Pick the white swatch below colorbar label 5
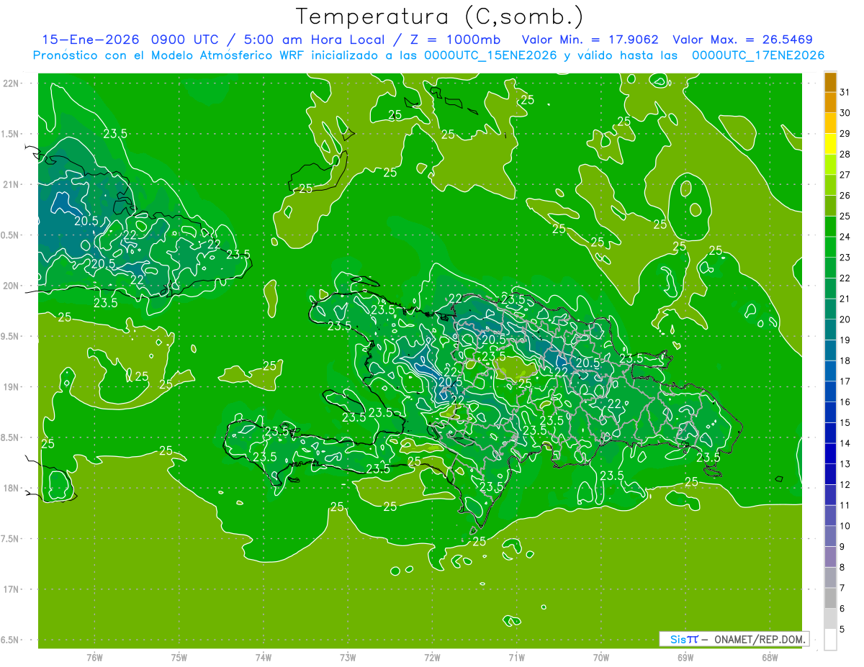Screen dimensions: 864x667 [x=830, y=640]
